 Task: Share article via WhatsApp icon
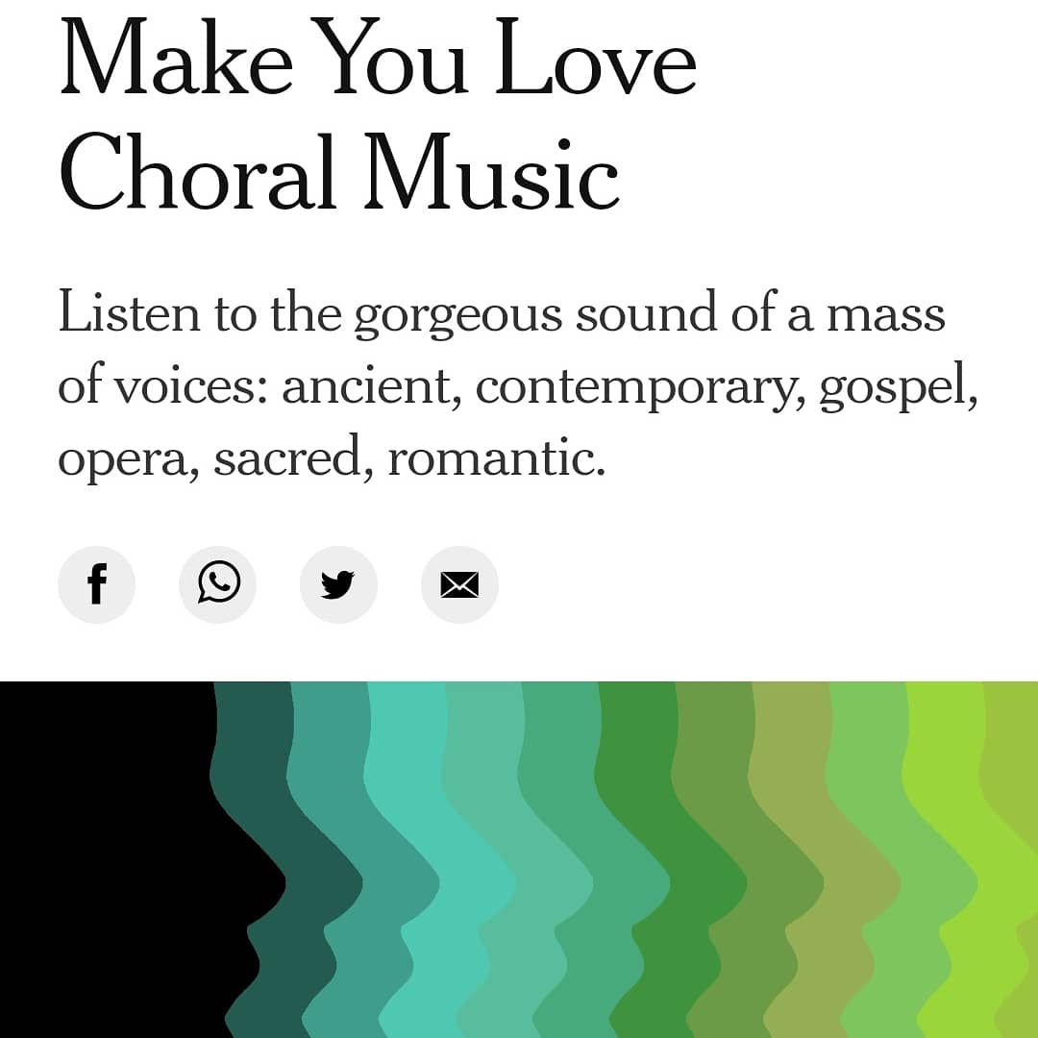218,584
